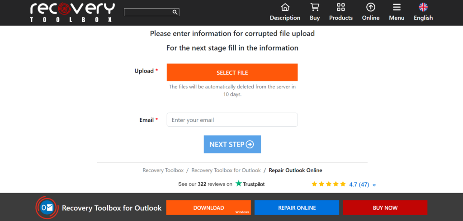Click the blue REPAIR ONLINE button
Viewport: 463px width, 221px height.
click(x=297, y=208)
